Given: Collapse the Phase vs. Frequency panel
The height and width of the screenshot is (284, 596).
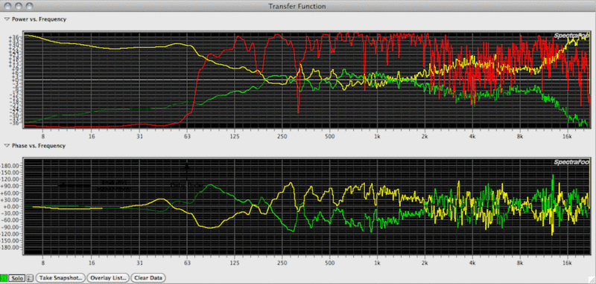Looking at the screenshot, I should (x=7, y=146).
